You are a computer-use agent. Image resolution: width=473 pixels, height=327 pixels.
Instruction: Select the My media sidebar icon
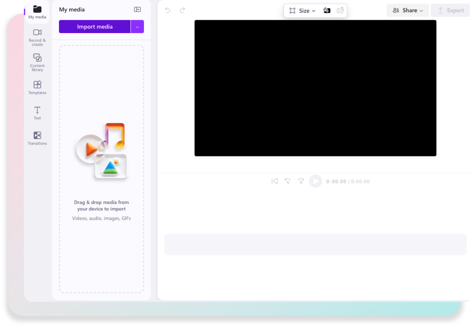37,10
